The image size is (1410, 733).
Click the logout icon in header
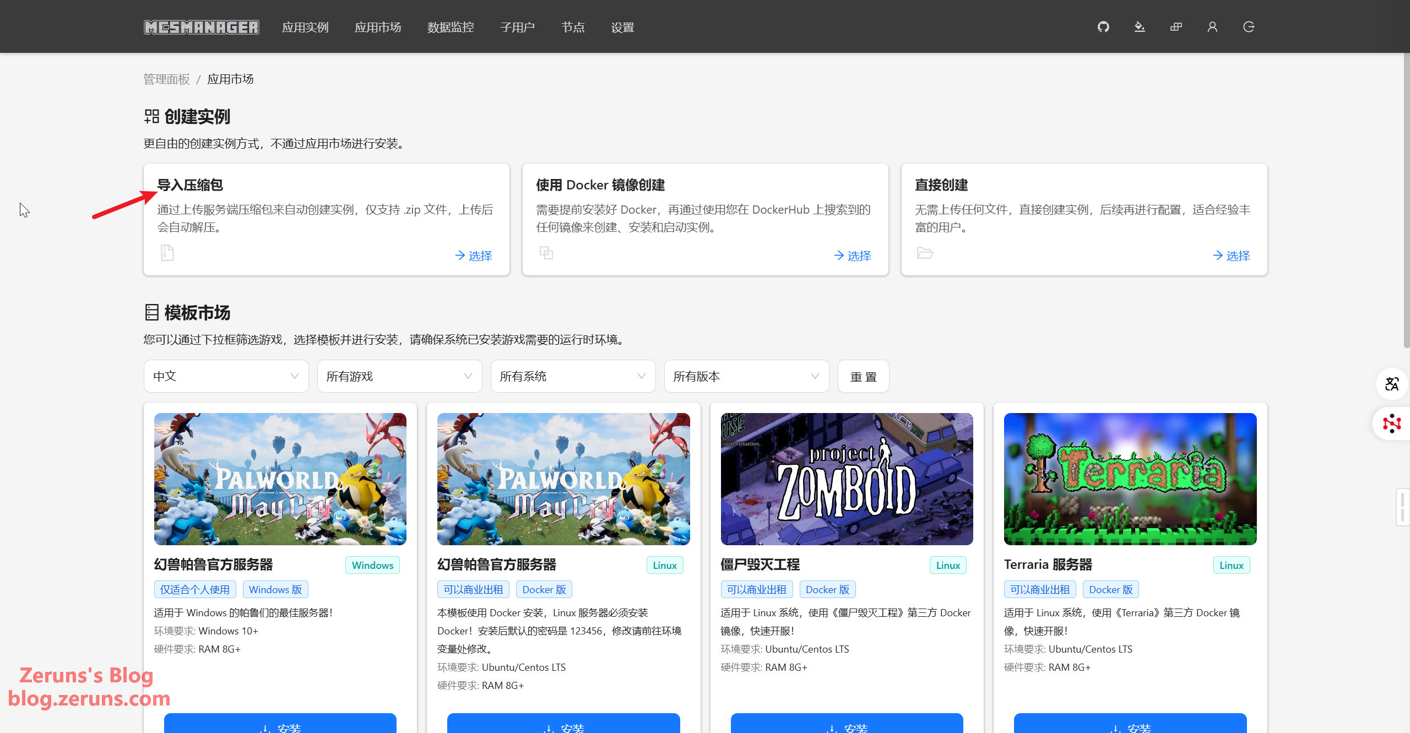click(x=1249, y=27)
